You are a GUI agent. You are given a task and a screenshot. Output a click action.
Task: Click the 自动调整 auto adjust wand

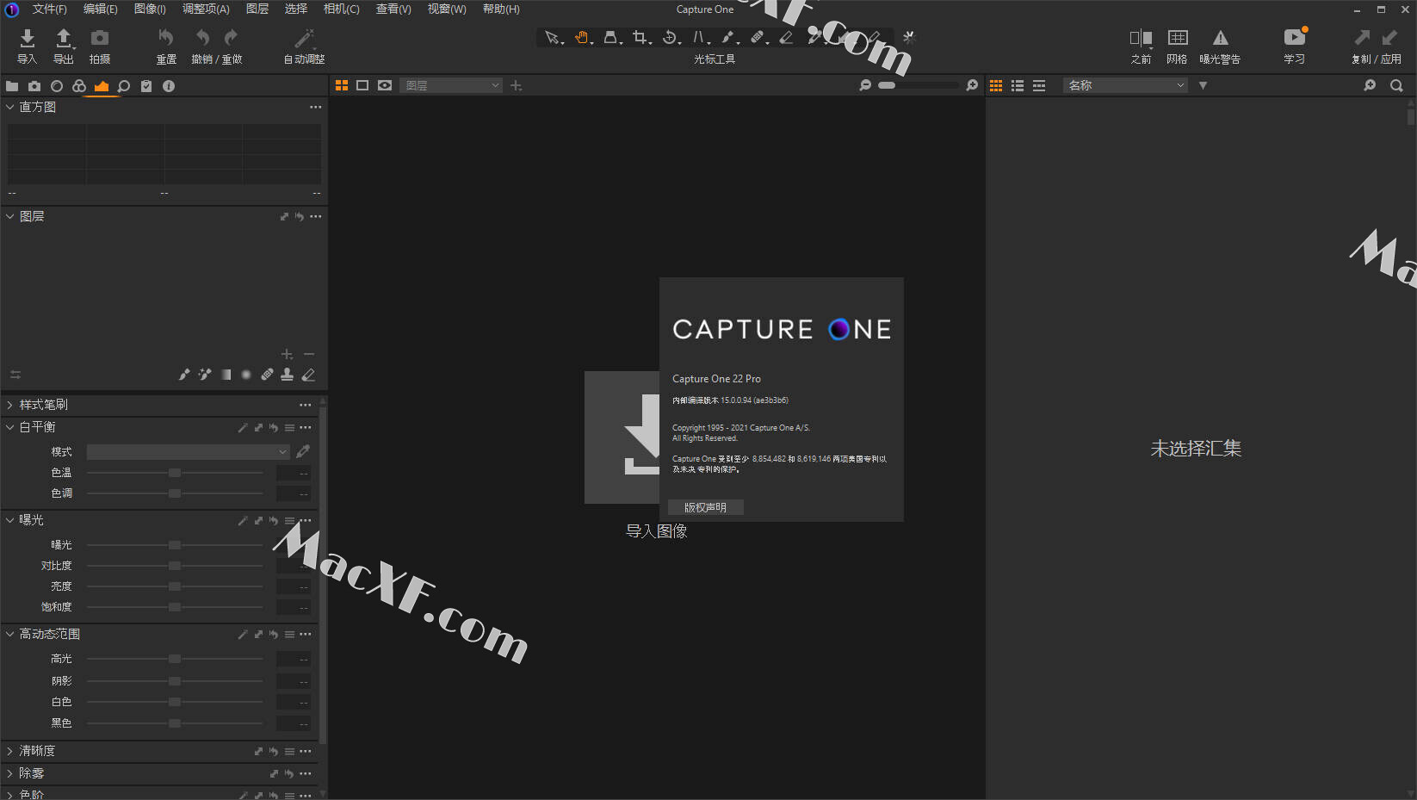click(304, 38)
